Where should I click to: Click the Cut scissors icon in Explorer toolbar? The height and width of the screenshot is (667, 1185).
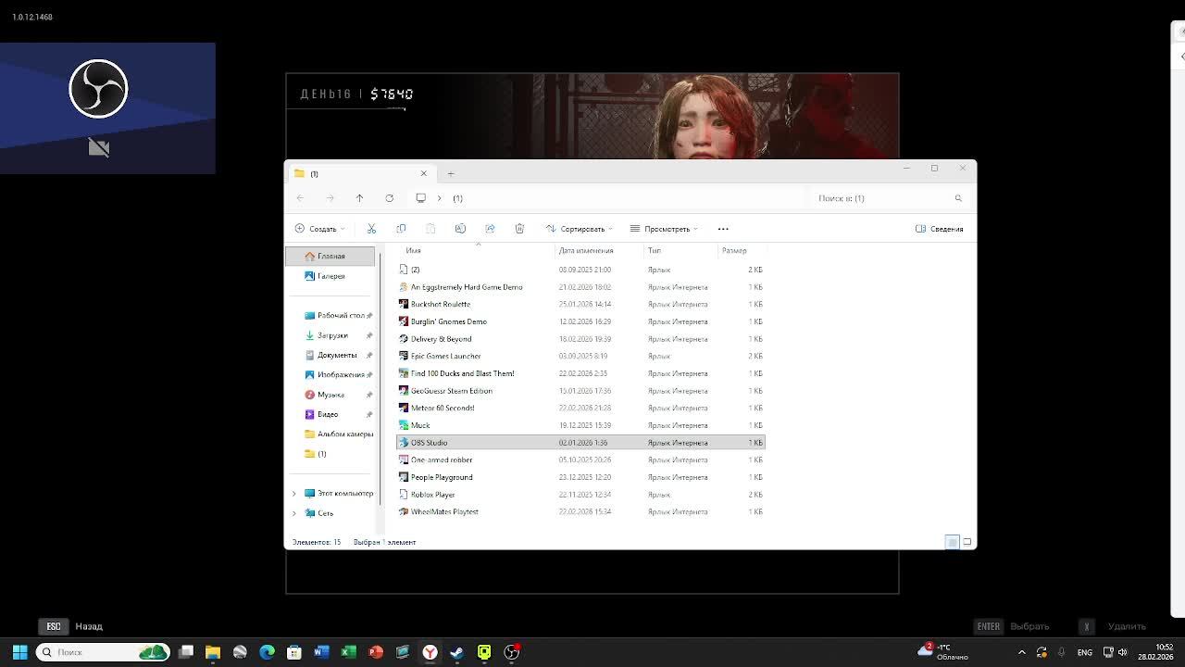371,229
